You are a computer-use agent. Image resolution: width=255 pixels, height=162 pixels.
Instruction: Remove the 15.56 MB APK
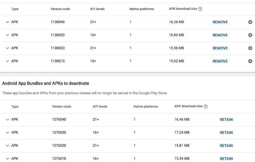pyautogui.click(x=220, y=48)
